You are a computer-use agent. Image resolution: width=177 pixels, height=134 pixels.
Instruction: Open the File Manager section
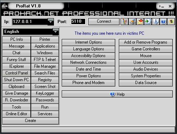point(45,66)
